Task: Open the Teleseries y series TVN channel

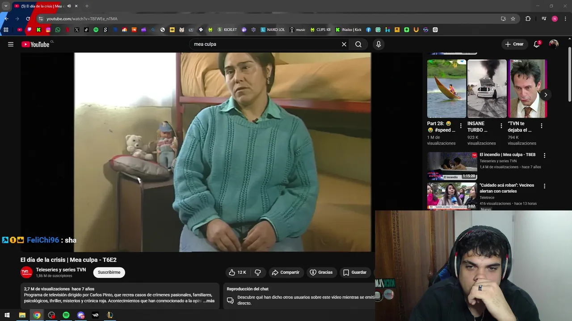Action: coord(61,270)
